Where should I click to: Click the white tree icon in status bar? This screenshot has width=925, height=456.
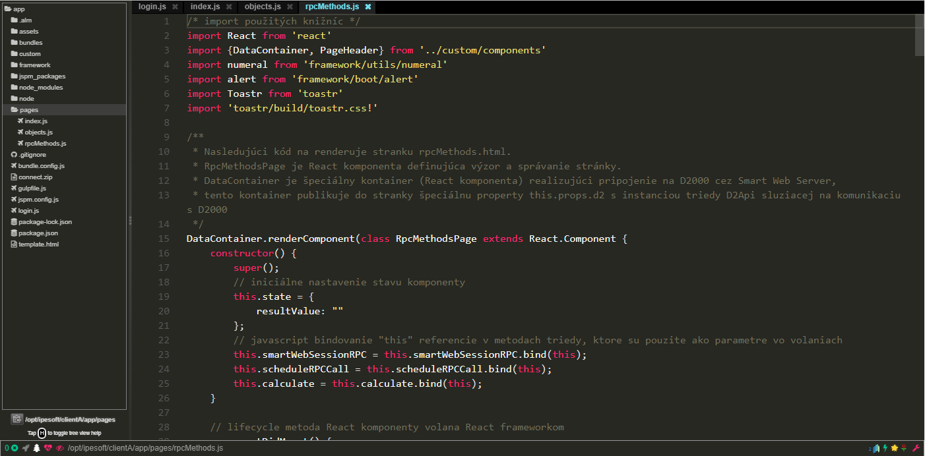37,448
